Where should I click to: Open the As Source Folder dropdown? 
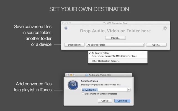pyautogui.click(x=115, y=45)
